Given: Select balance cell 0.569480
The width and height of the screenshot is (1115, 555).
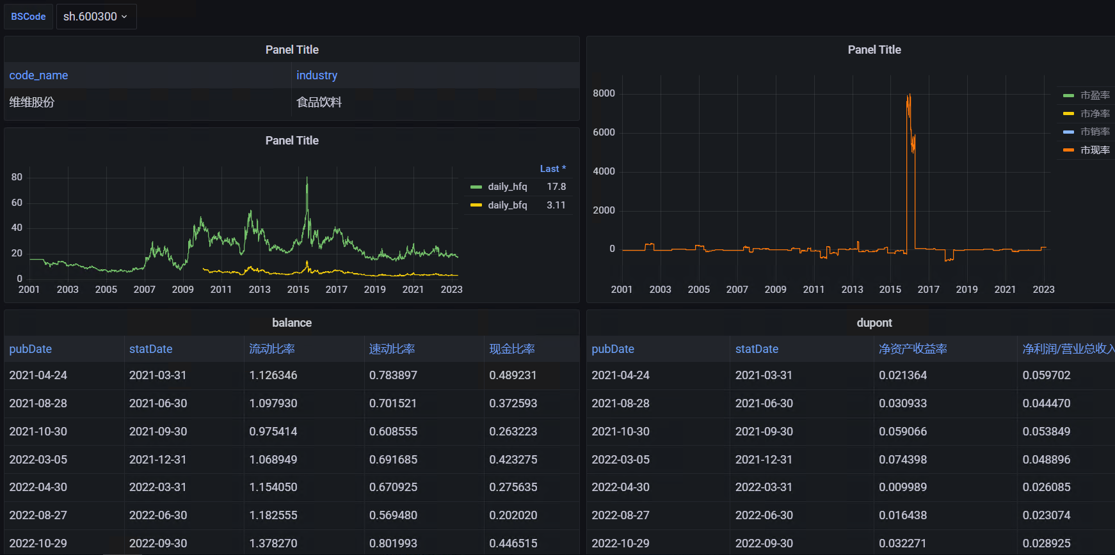Looking at the screenshot, I should click(x=424, y=515).
